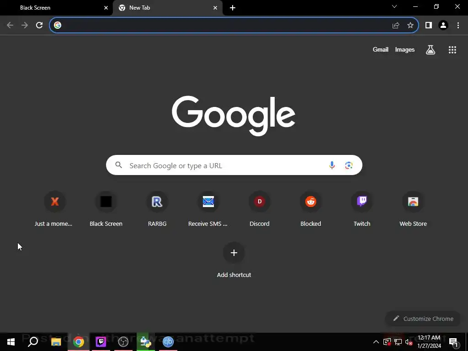The image size is (468, 351).
Task: Open Google Images link
Action: pos(405,49)
